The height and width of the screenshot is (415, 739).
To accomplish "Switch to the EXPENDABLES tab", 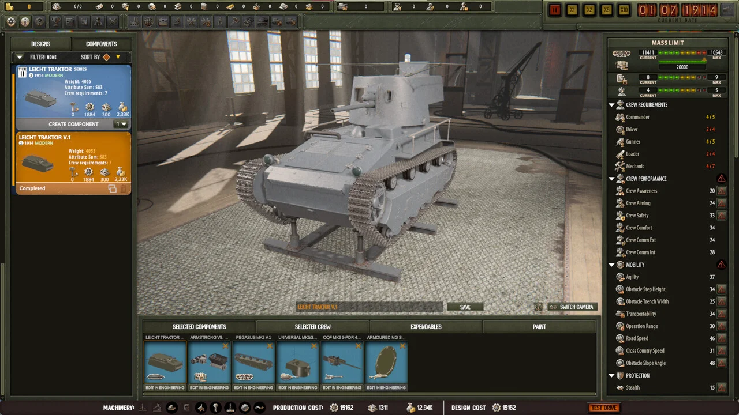I will [426, 327].
